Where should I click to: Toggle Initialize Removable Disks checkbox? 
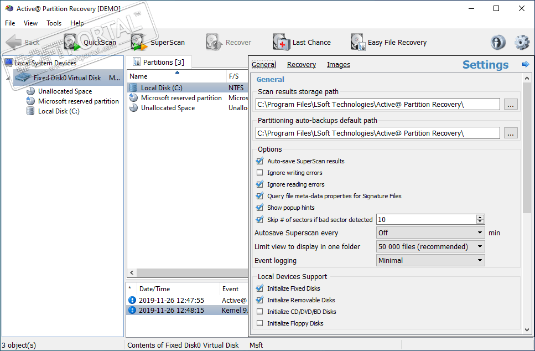click(x=259, y=300)
